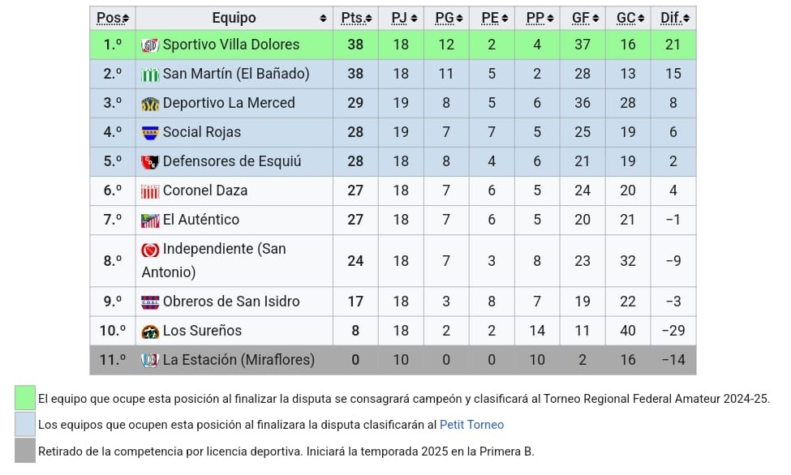Viewport: 791px width, 475px height.
Task: Click the Los Sureños crest icon
Action: tap(150, 332)
